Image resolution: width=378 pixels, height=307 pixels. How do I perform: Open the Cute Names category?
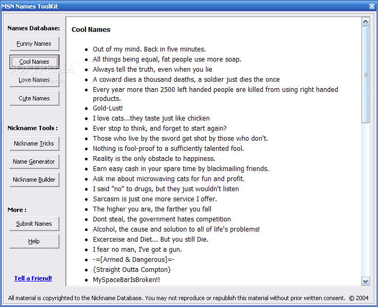tap(34, 98)
